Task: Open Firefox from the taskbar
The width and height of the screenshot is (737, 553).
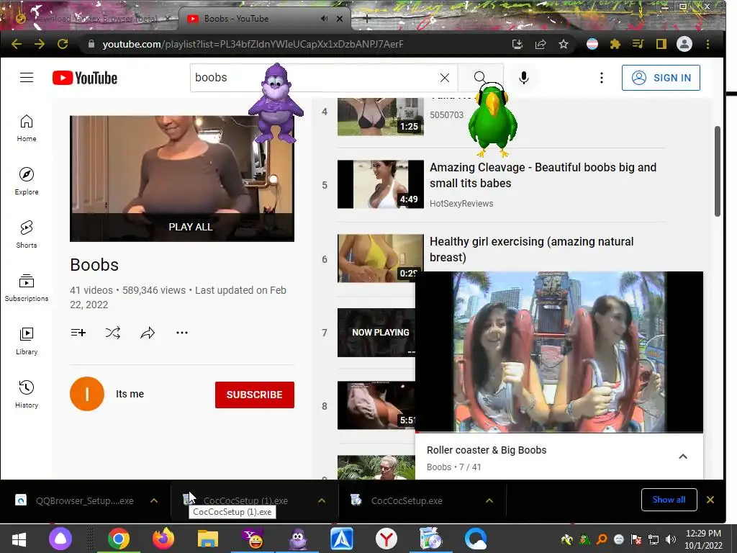Action: [163, 539]
